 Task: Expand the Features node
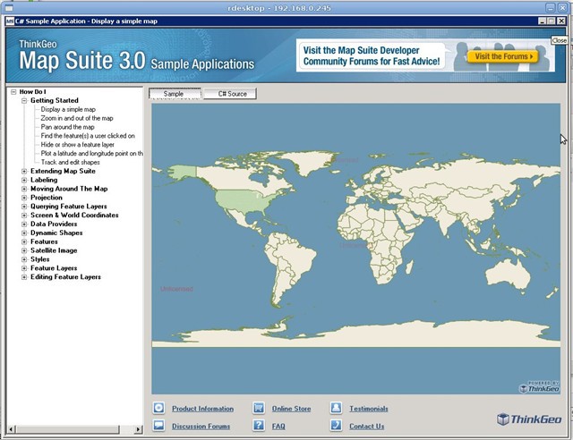[24, 241]
